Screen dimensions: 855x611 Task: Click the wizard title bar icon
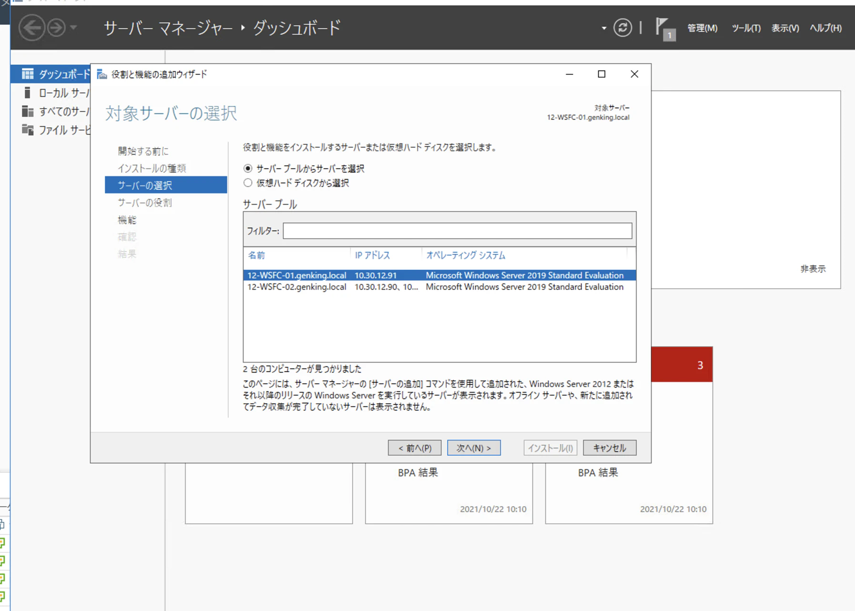click(102, 74)
